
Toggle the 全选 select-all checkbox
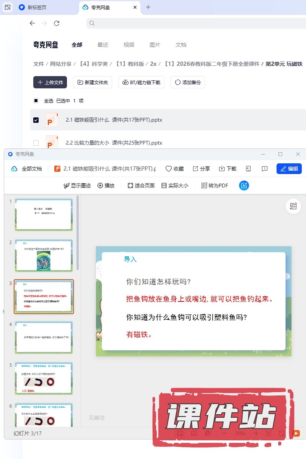(36, 101)
